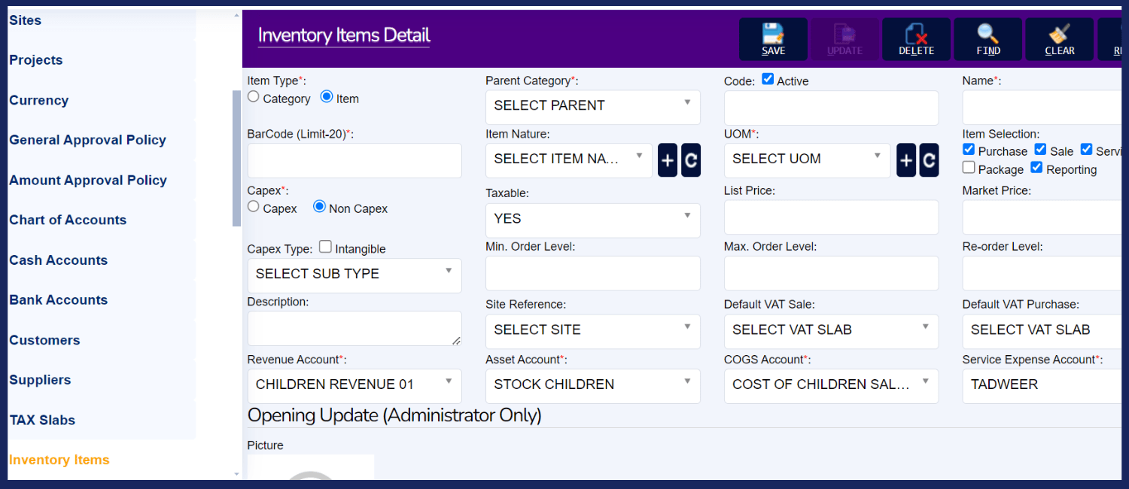Enable the Intangible checkbox
The width and height of the screenshot is (1129, 489).
[x=325, y=247]
